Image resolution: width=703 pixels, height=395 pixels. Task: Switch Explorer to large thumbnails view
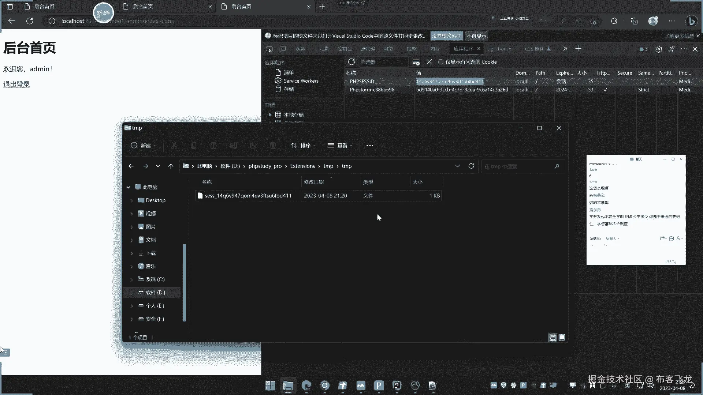[562, 338]
